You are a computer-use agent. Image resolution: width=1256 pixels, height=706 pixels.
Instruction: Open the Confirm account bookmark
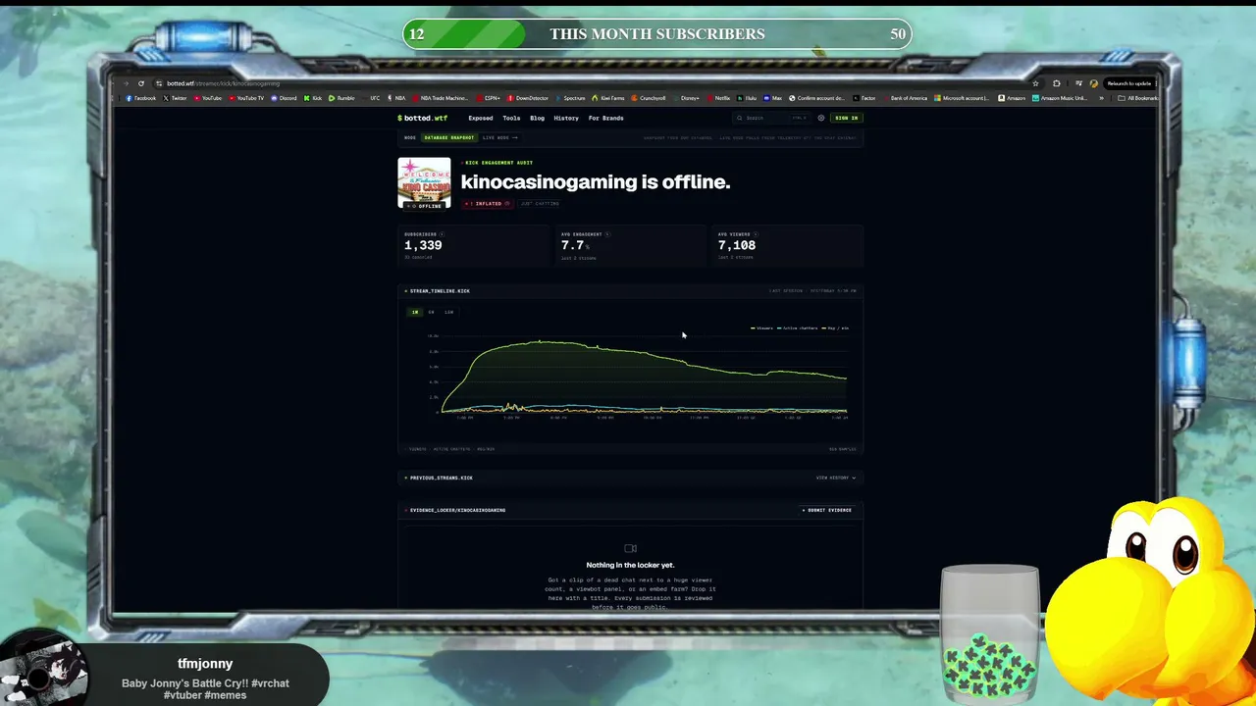tap(816, 98)
